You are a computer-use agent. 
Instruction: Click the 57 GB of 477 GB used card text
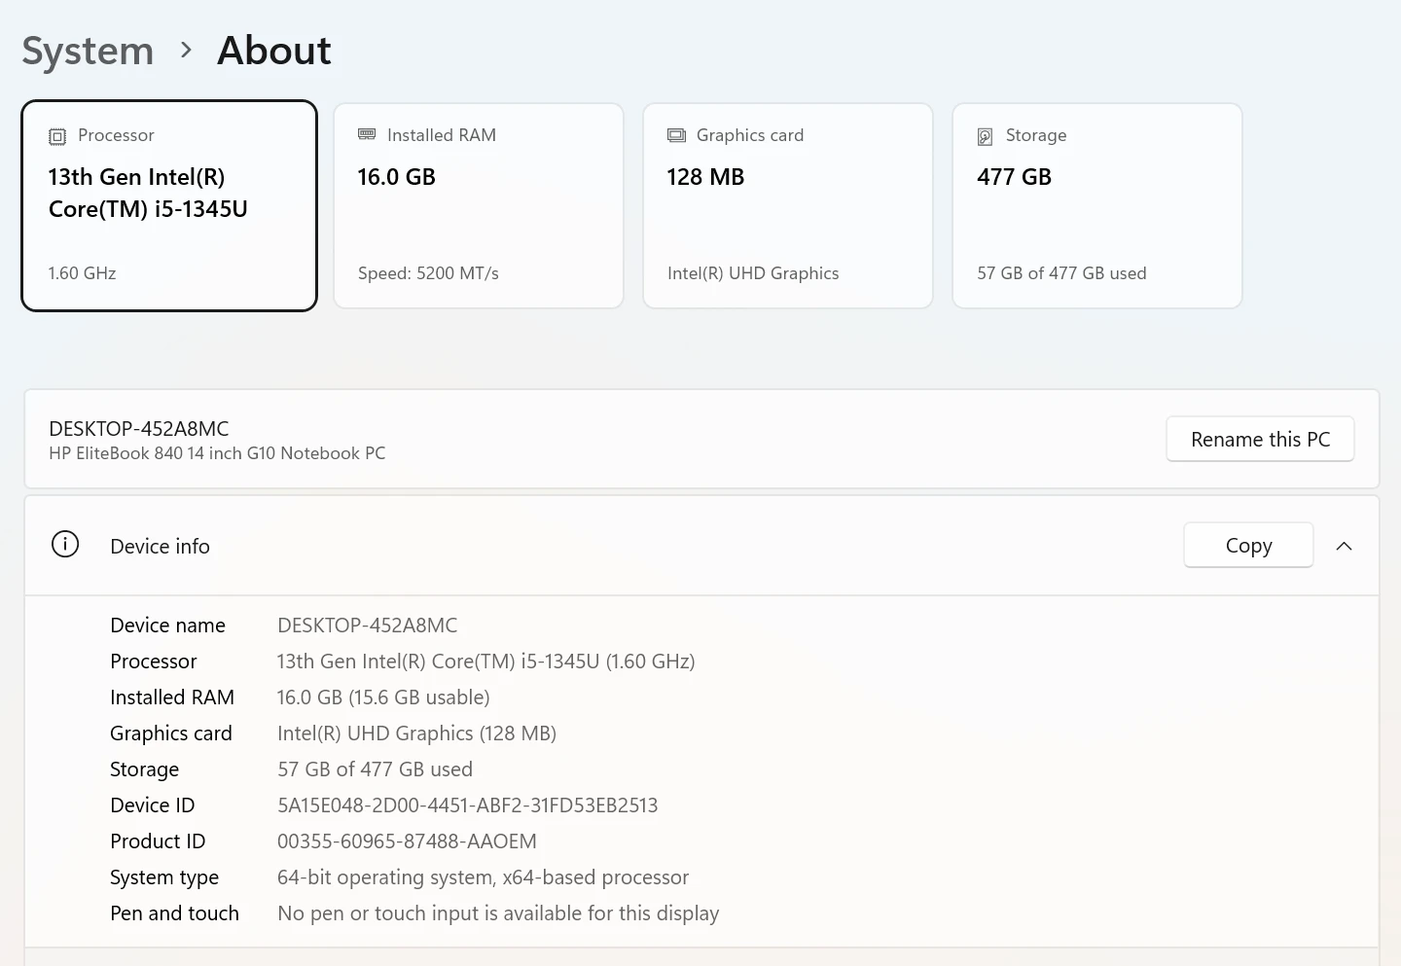[x=1061, y=273]
